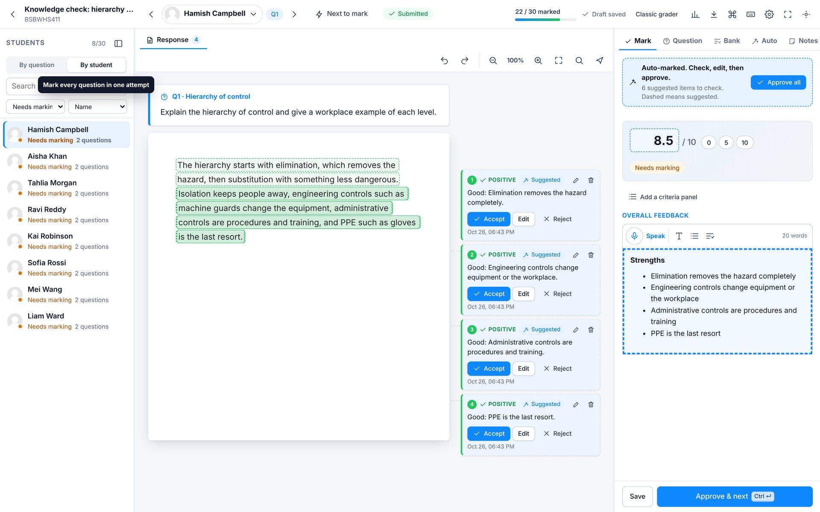Viewport: 820px width, 512px height.
Task: Click the marking progress bar
Action: point(545,19)
